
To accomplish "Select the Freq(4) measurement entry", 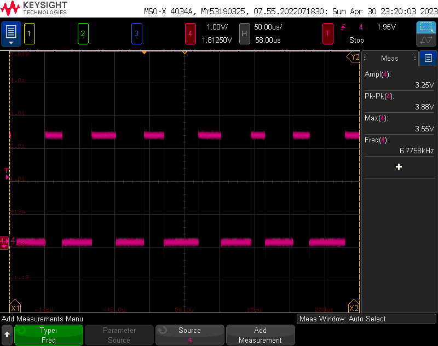I will click(x=399, y=145).
